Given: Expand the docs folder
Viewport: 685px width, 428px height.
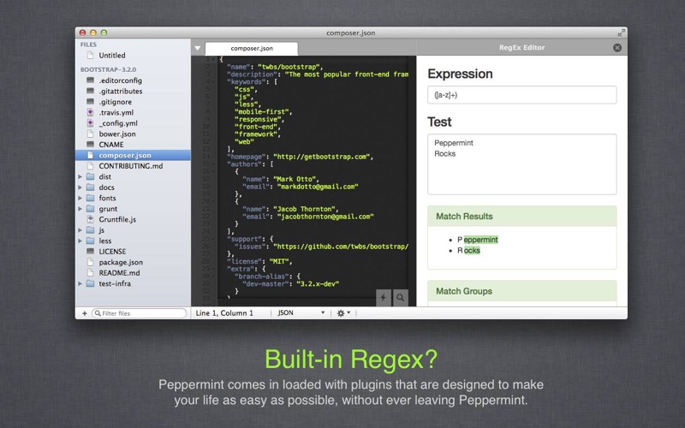Looking at the screenshot, I should coord(80,187).
